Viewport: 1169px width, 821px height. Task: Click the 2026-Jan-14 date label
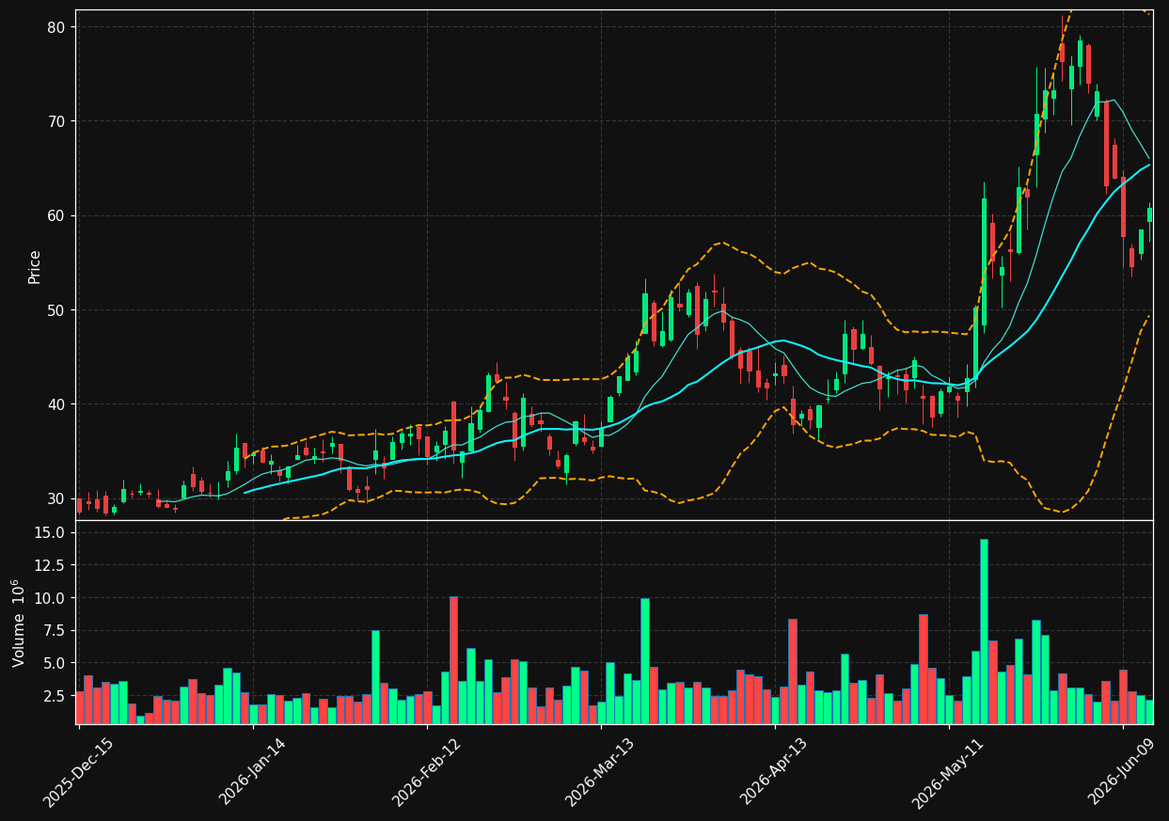click(x=252, y=772)
